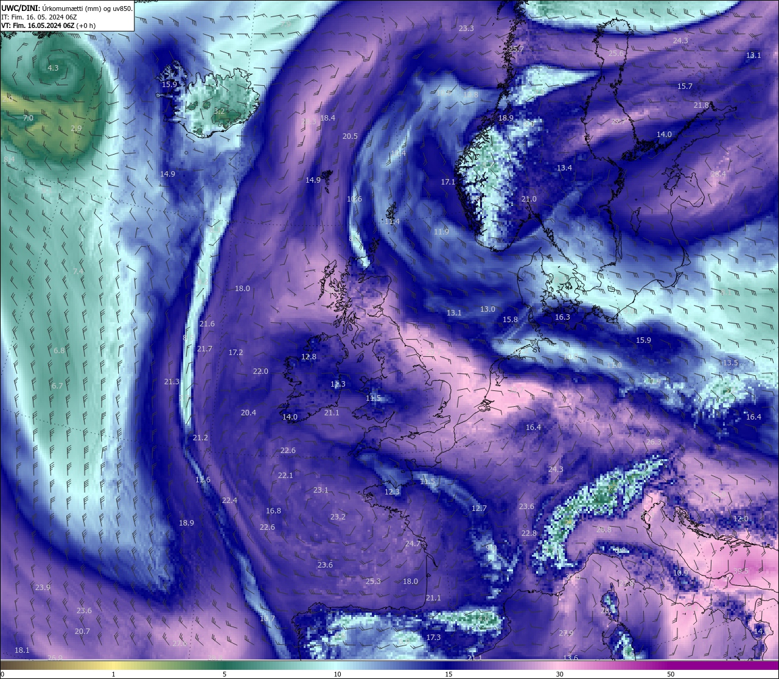Click the map value 12.7

479,508
